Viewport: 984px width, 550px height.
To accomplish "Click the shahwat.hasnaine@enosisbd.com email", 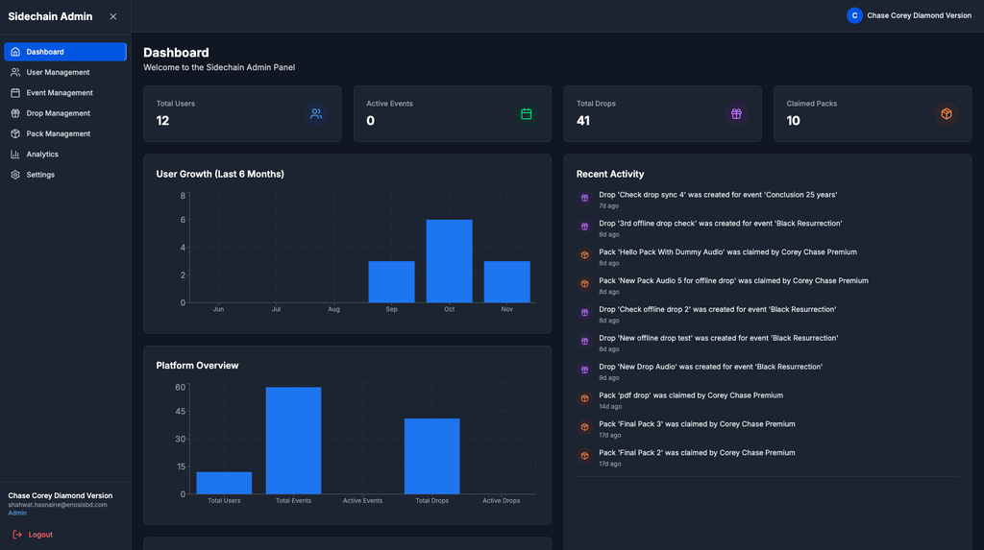I will point(58,505).
